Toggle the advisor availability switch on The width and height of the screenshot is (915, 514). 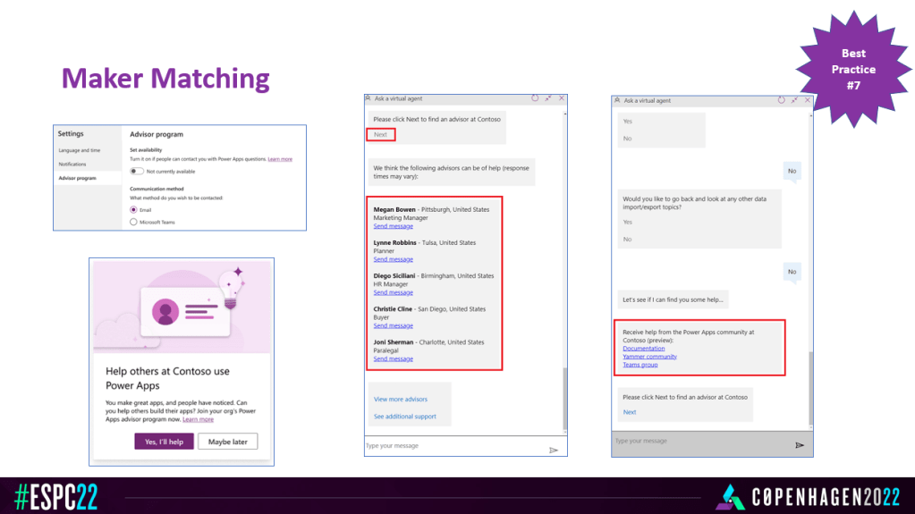click(137, 171)
